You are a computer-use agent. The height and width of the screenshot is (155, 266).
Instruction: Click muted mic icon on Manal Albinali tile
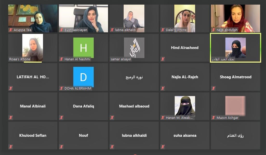(x=11, y=118)
